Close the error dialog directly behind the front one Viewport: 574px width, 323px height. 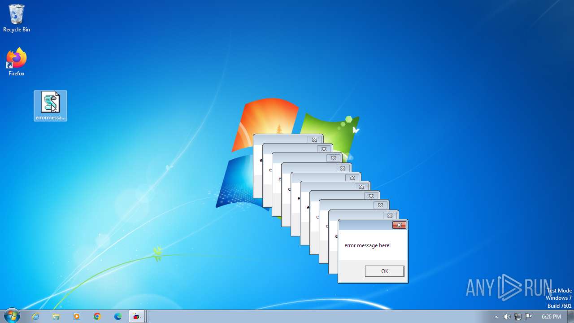tap(390, 215)
